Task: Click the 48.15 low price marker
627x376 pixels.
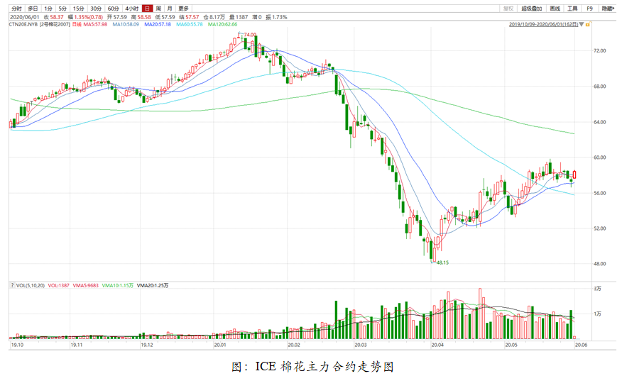Action: point(442,262)
